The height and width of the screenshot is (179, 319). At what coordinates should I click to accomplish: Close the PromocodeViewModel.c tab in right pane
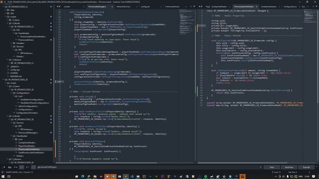click(x=257, y=6)
